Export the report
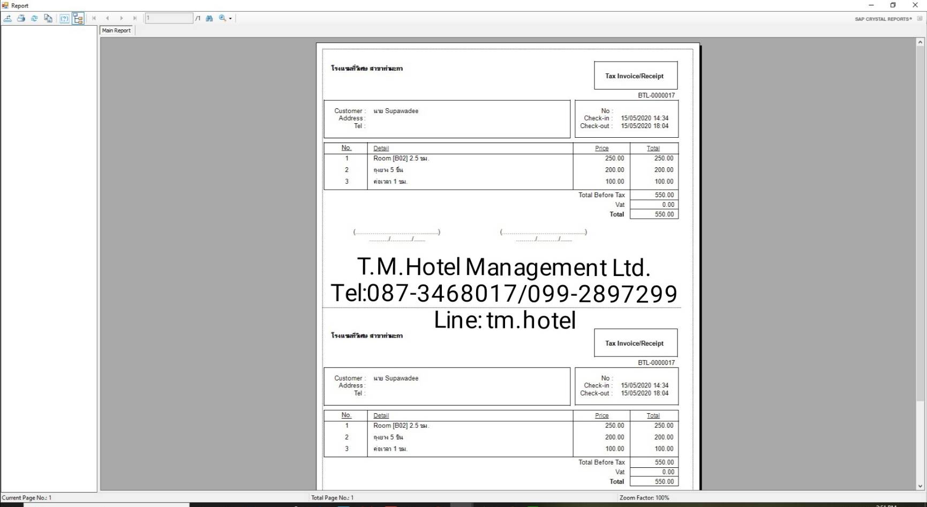 [8, 18]
